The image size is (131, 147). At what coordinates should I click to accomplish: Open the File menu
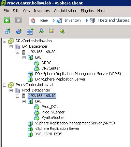[x=6, y=11]
